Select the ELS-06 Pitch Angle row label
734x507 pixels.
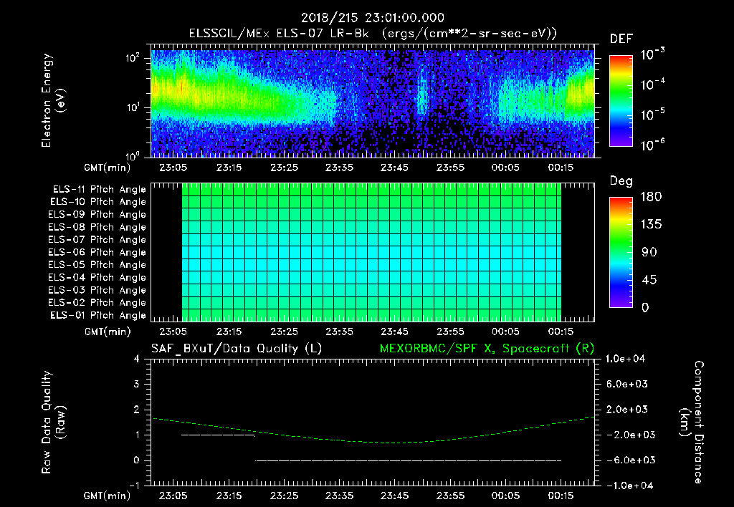[x=97, y=252]
